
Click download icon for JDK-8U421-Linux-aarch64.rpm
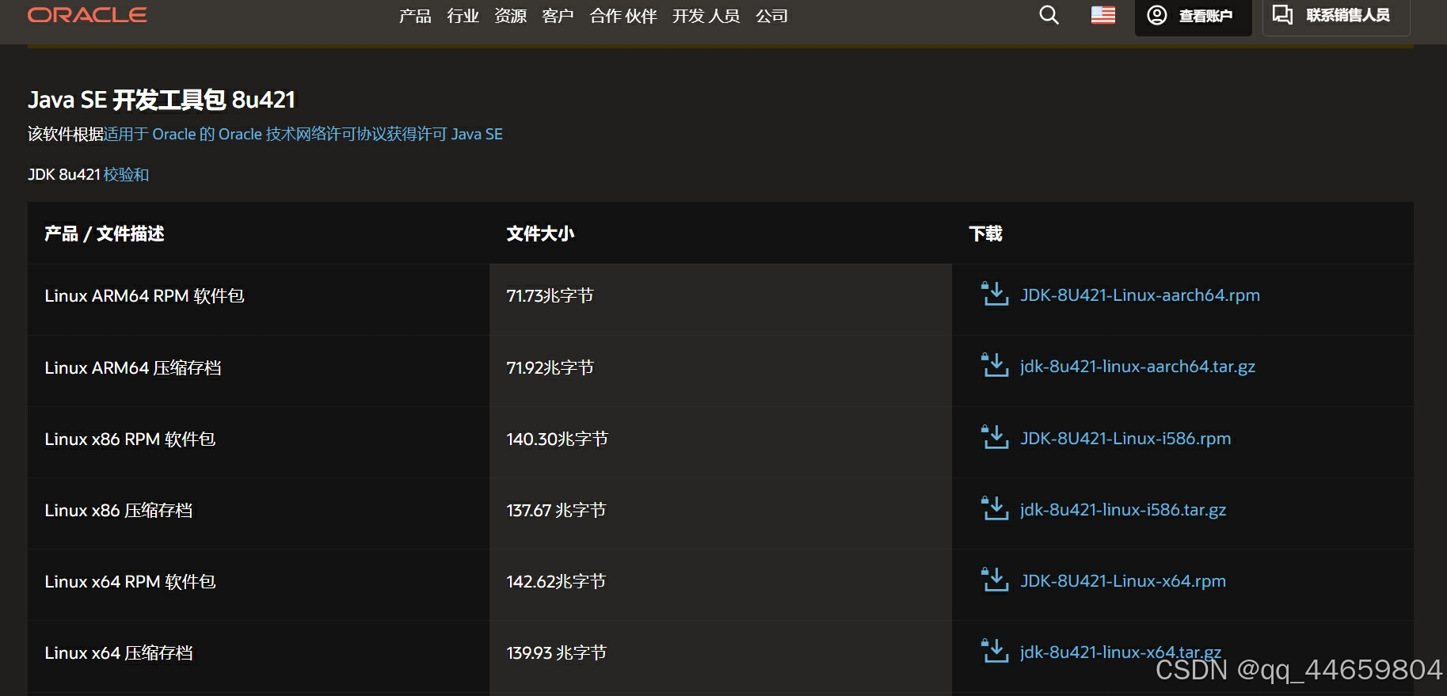click(995, 294)
